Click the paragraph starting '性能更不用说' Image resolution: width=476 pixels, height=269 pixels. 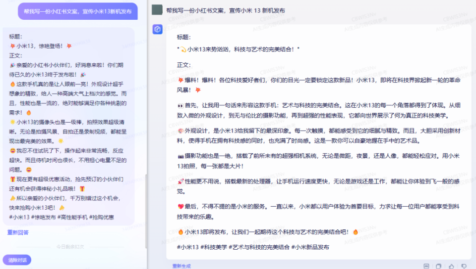point(319,186)
